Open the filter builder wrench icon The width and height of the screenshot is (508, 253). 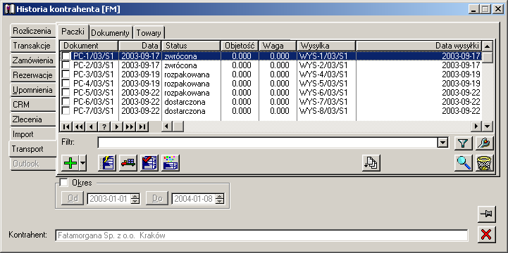[x=484, y=143]
